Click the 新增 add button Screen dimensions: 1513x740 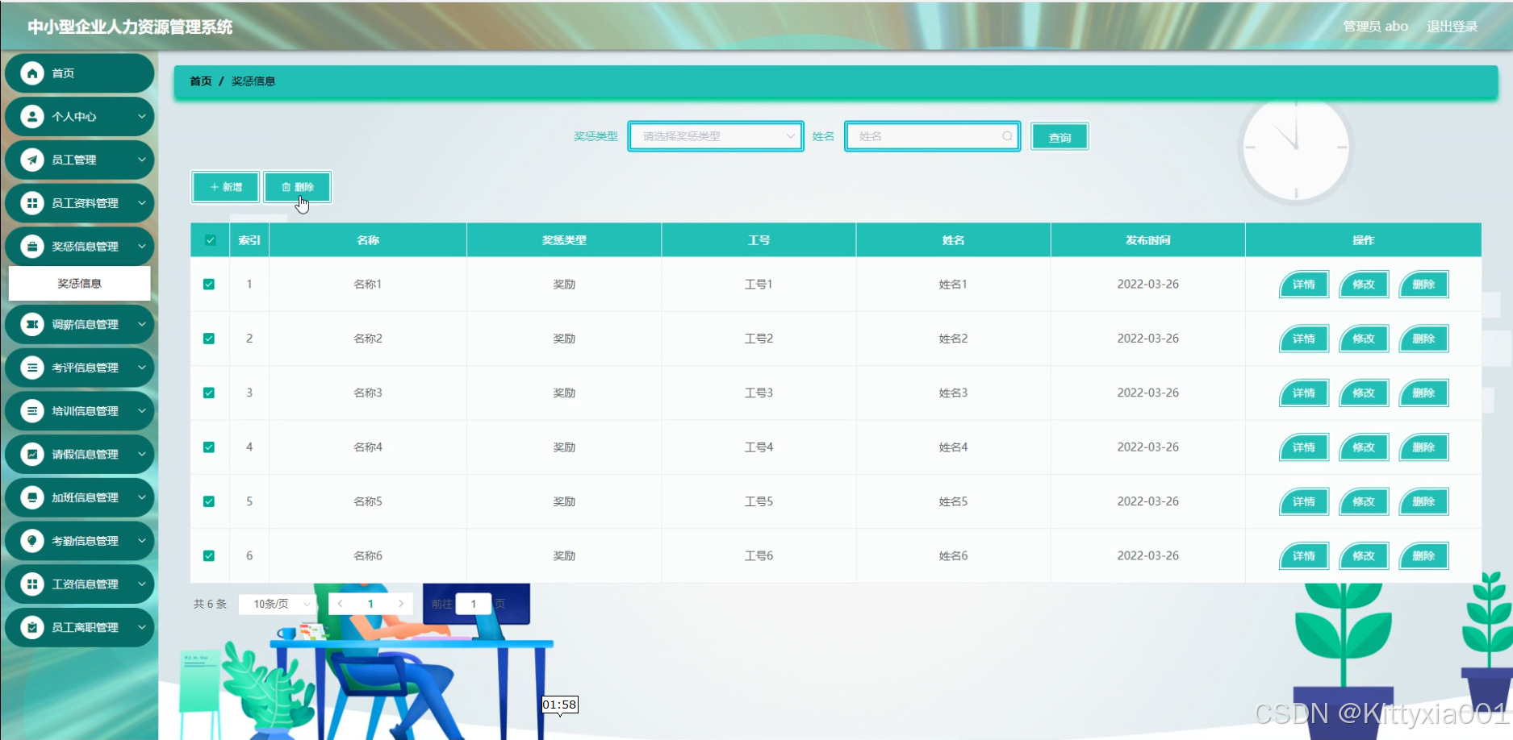tap(226, 187)
